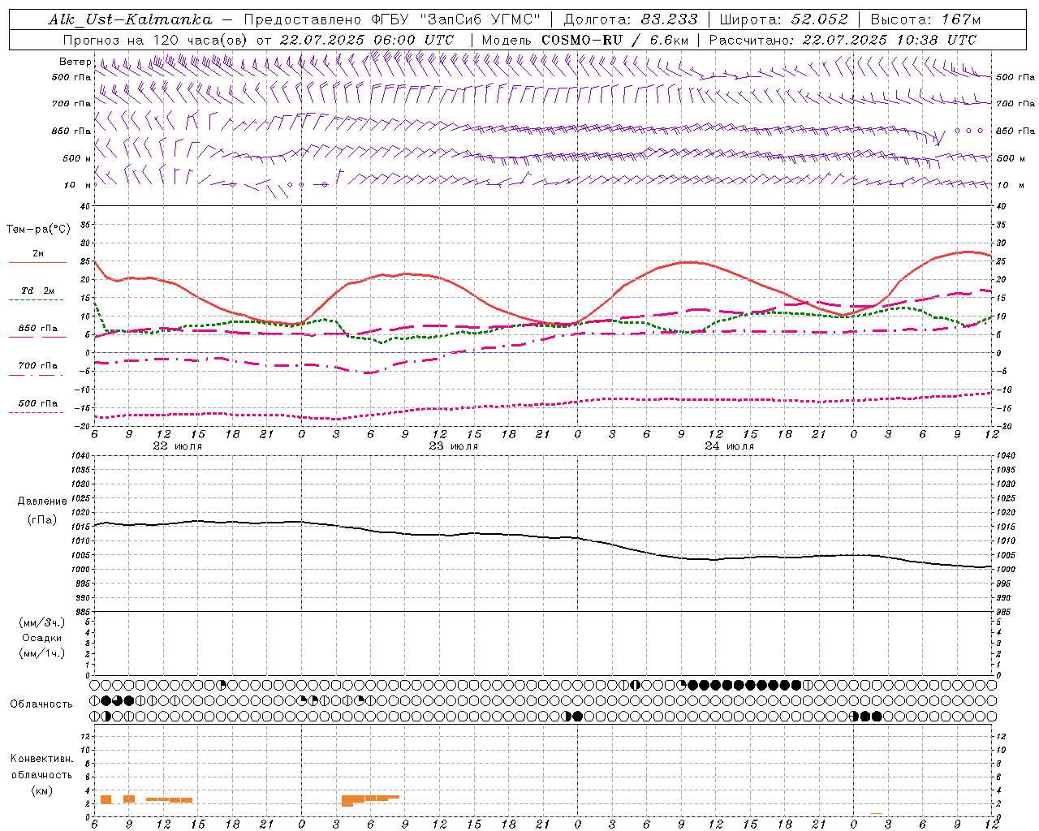Click the "Долгота: 83.233" longitude value
1039x831 pixels.
[630, 19]
